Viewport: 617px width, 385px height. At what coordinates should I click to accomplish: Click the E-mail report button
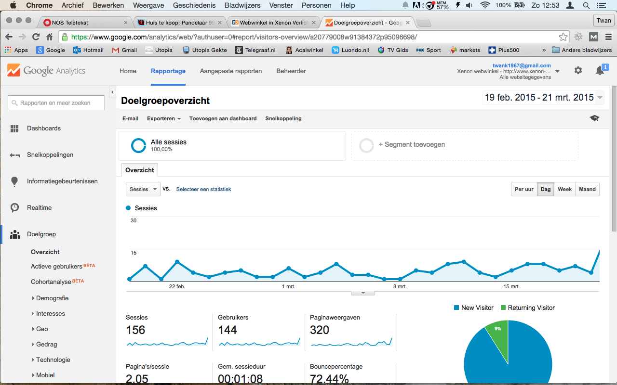pos(130,118)
